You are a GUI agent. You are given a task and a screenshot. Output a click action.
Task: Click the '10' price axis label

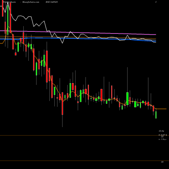point(162,162)
